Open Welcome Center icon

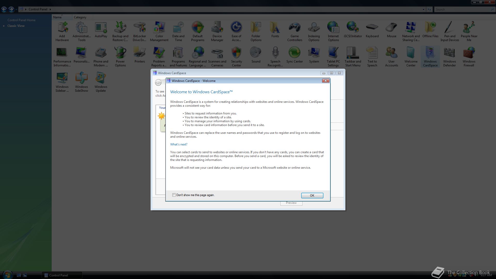[x=411, y=57]
